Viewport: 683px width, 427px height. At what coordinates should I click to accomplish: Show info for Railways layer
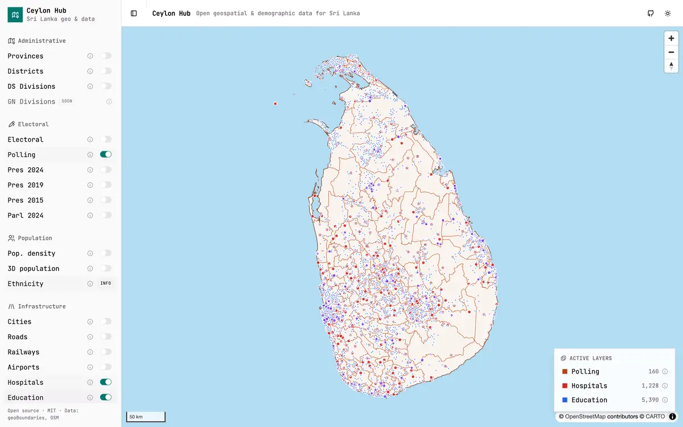(x=90, y=352)
